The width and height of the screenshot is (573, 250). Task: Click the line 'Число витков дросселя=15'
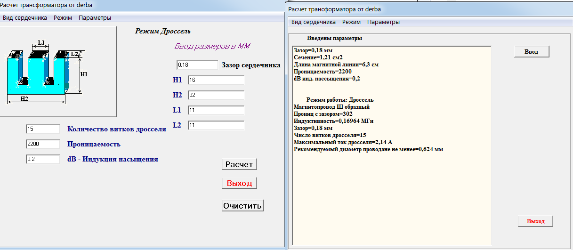coord(330,135)
